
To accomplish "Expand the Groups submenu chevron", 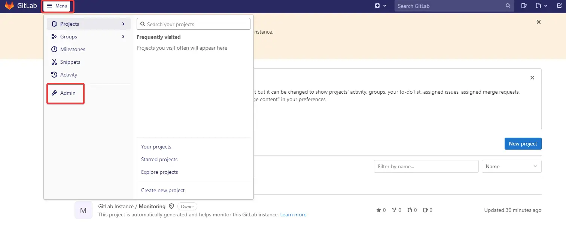I will pyautogui.click(x=123, y=37).
